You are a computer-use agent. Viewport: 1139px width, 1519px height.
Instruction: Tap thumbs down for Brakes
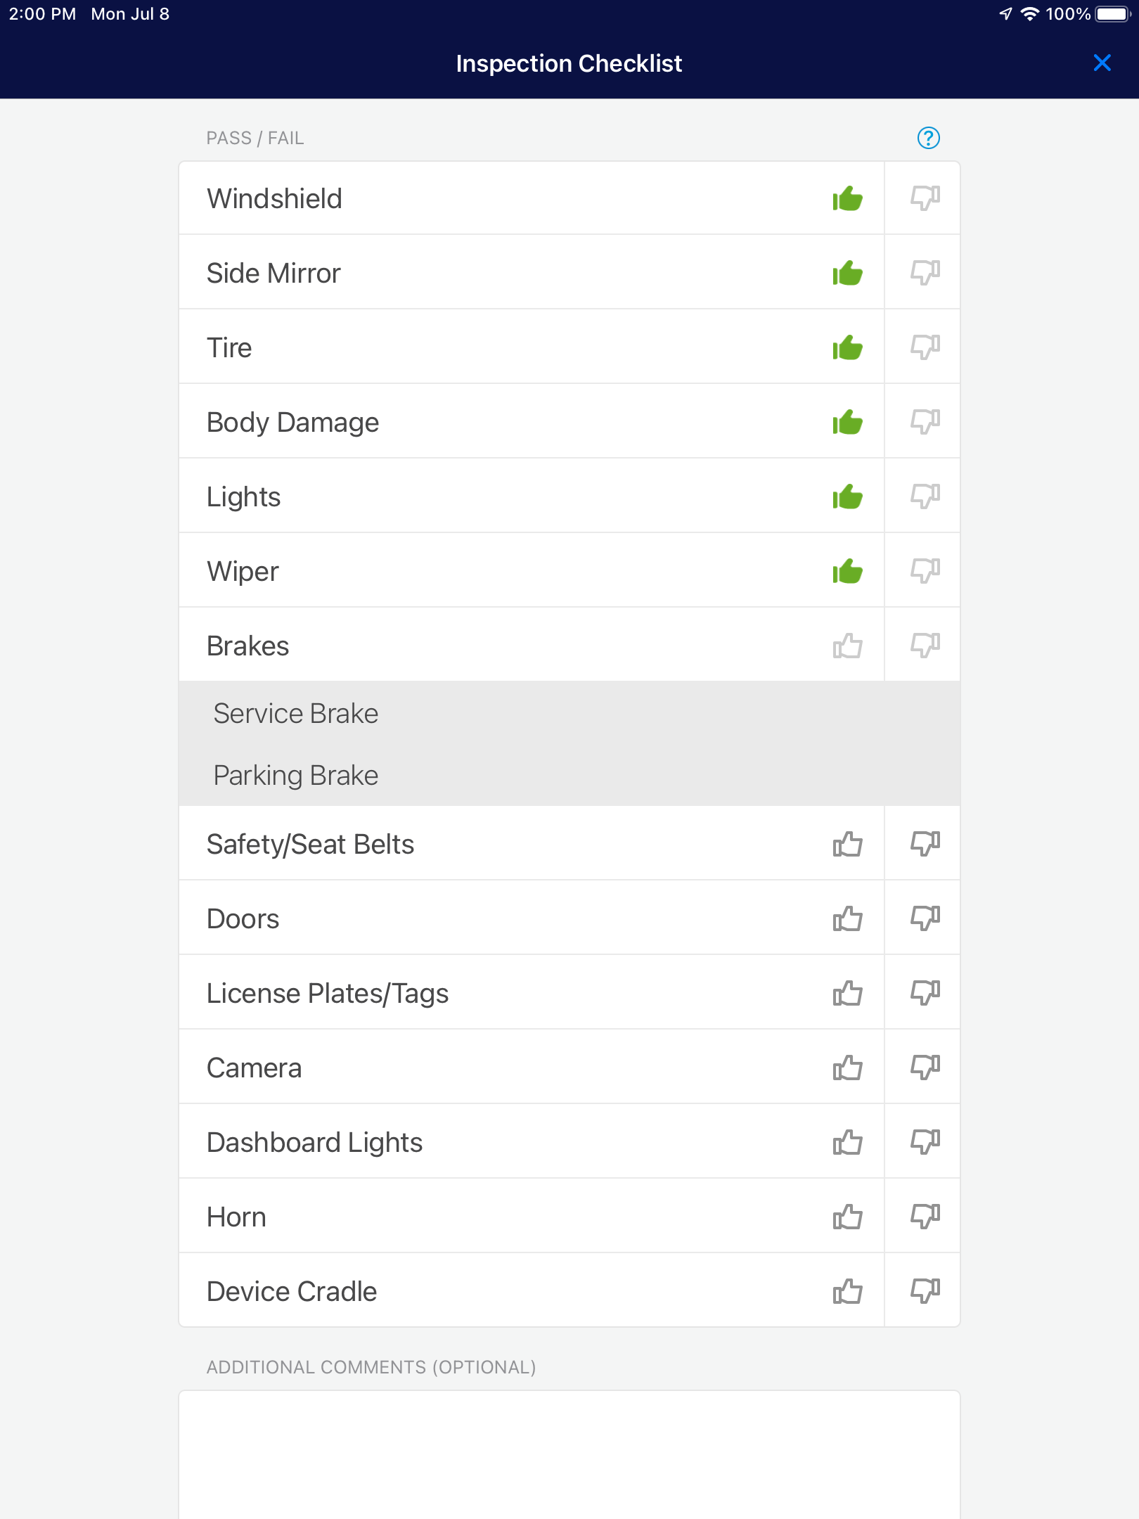[925, 645]
